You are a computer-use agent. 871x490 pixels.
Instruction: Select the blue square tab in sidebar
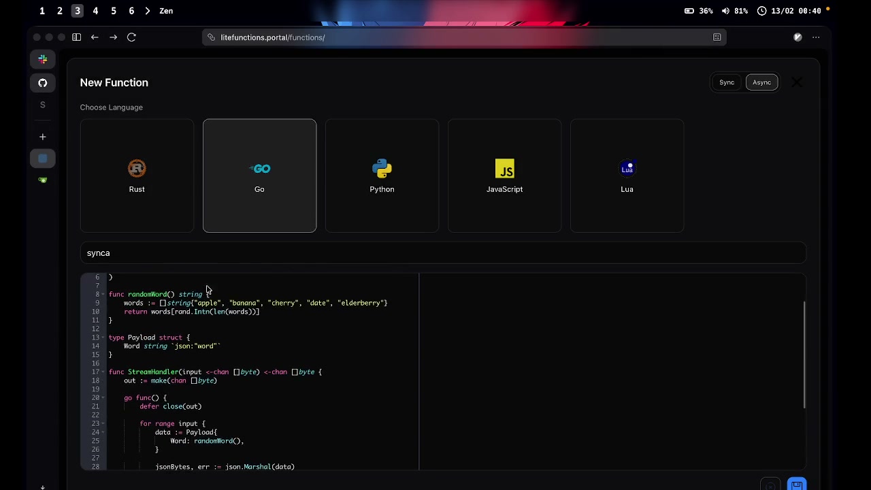(x=43, y=159)
